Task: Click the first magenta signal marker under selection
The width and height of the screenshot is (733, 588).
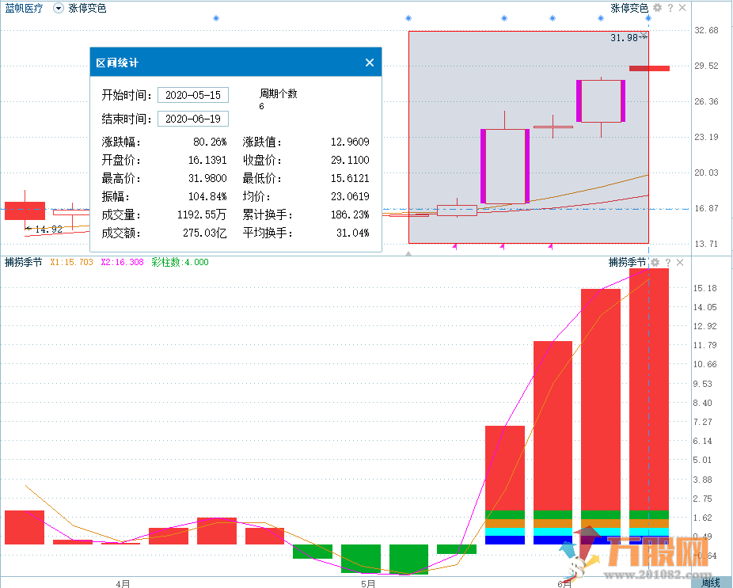Action: coord(454,248)
